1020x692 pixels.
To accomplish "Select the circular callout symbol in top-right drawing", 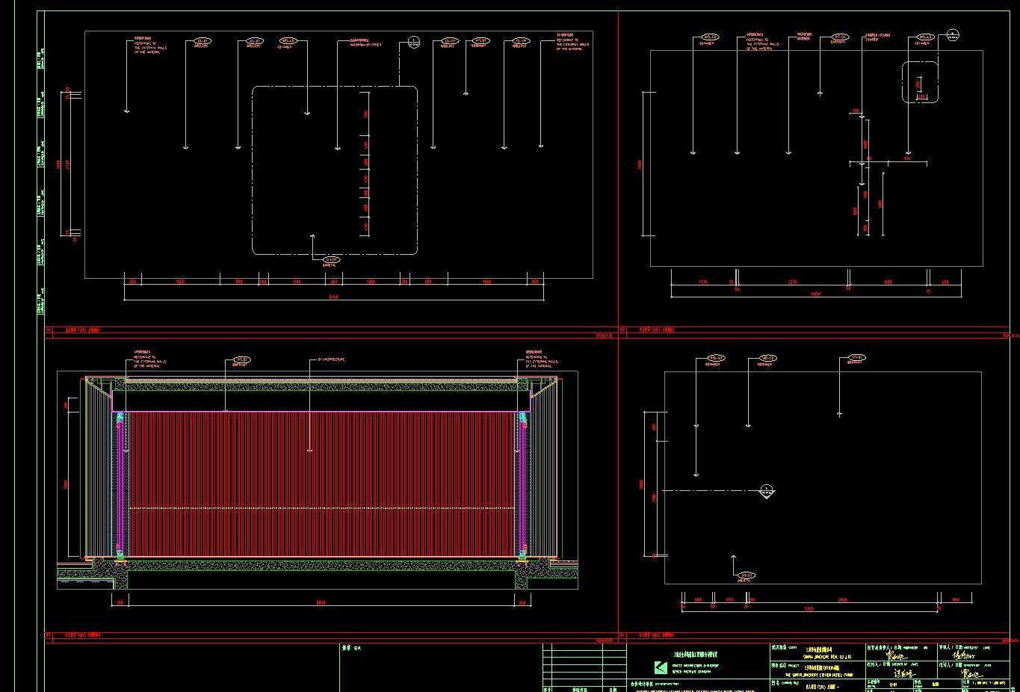I will pos(953,34).
